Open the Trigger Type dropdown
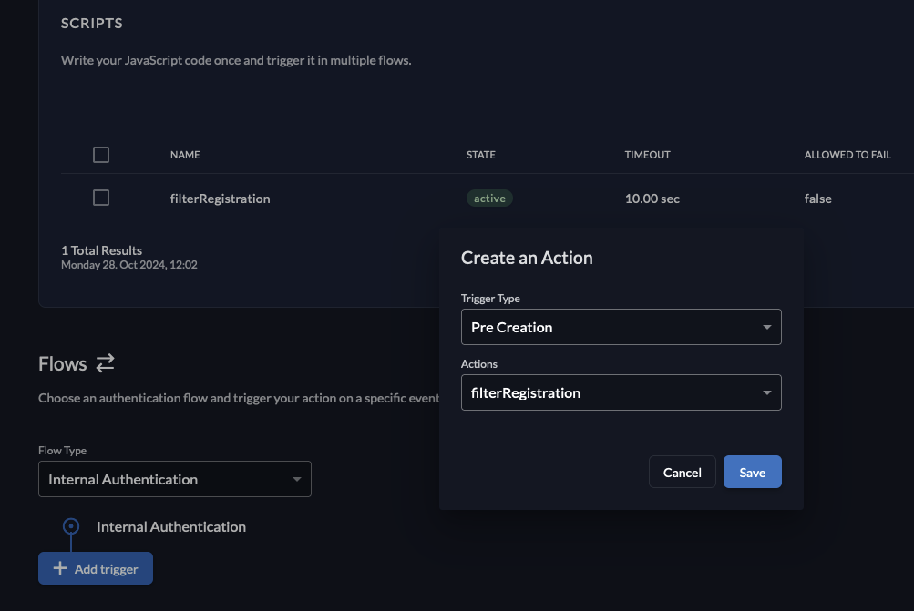914x611 pixels. (x=621, y=326)
